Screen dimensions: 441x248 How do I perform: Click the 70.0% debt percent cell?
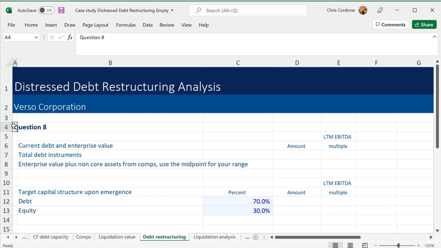(x=238, y=201)
